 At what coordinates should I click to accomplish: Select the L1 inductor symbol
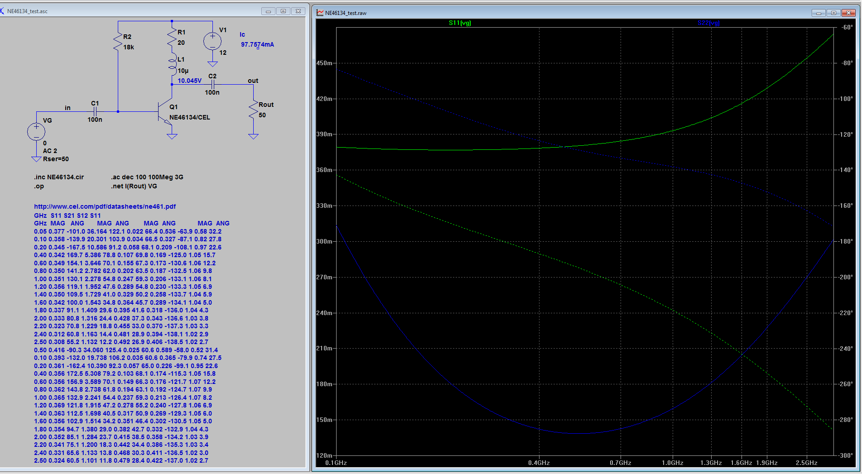coord(172,64)
